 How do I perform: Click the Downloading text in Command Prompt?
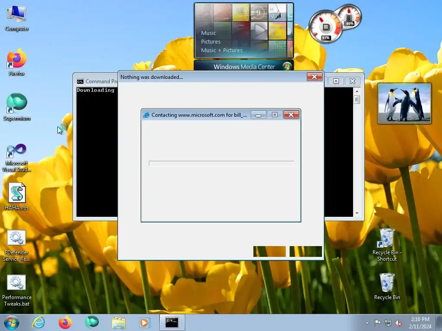[95, 90]
